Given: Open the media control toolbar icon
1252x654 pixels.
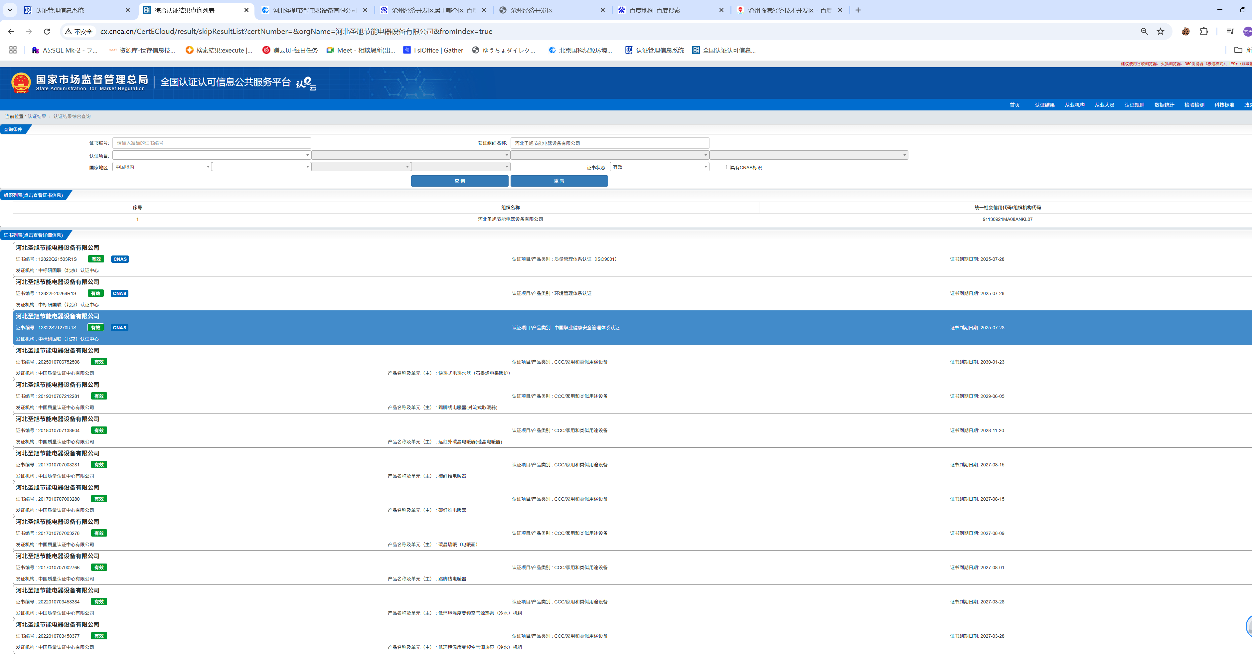Looking at the screenshot, I should coord(1230,32).
